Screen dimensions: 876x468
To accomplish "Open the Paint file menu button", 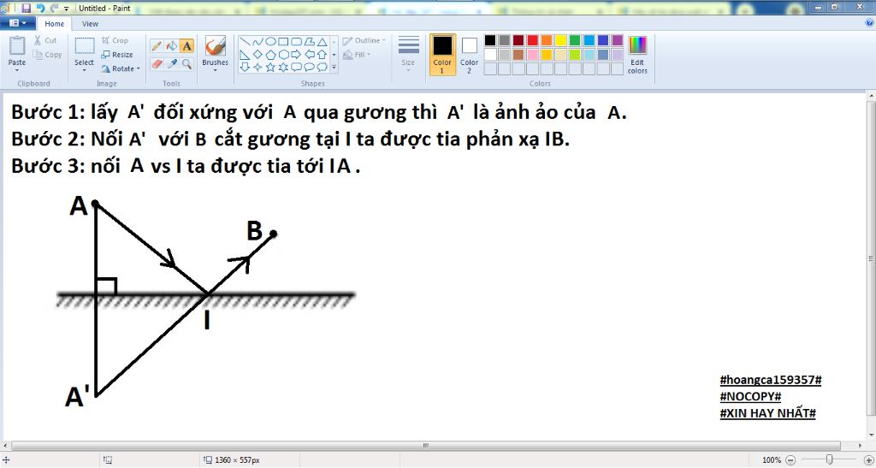I will tap(18, 23).
